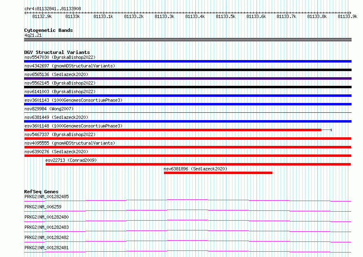Click the blue bar of esv3601143

[x=188, y=104]
